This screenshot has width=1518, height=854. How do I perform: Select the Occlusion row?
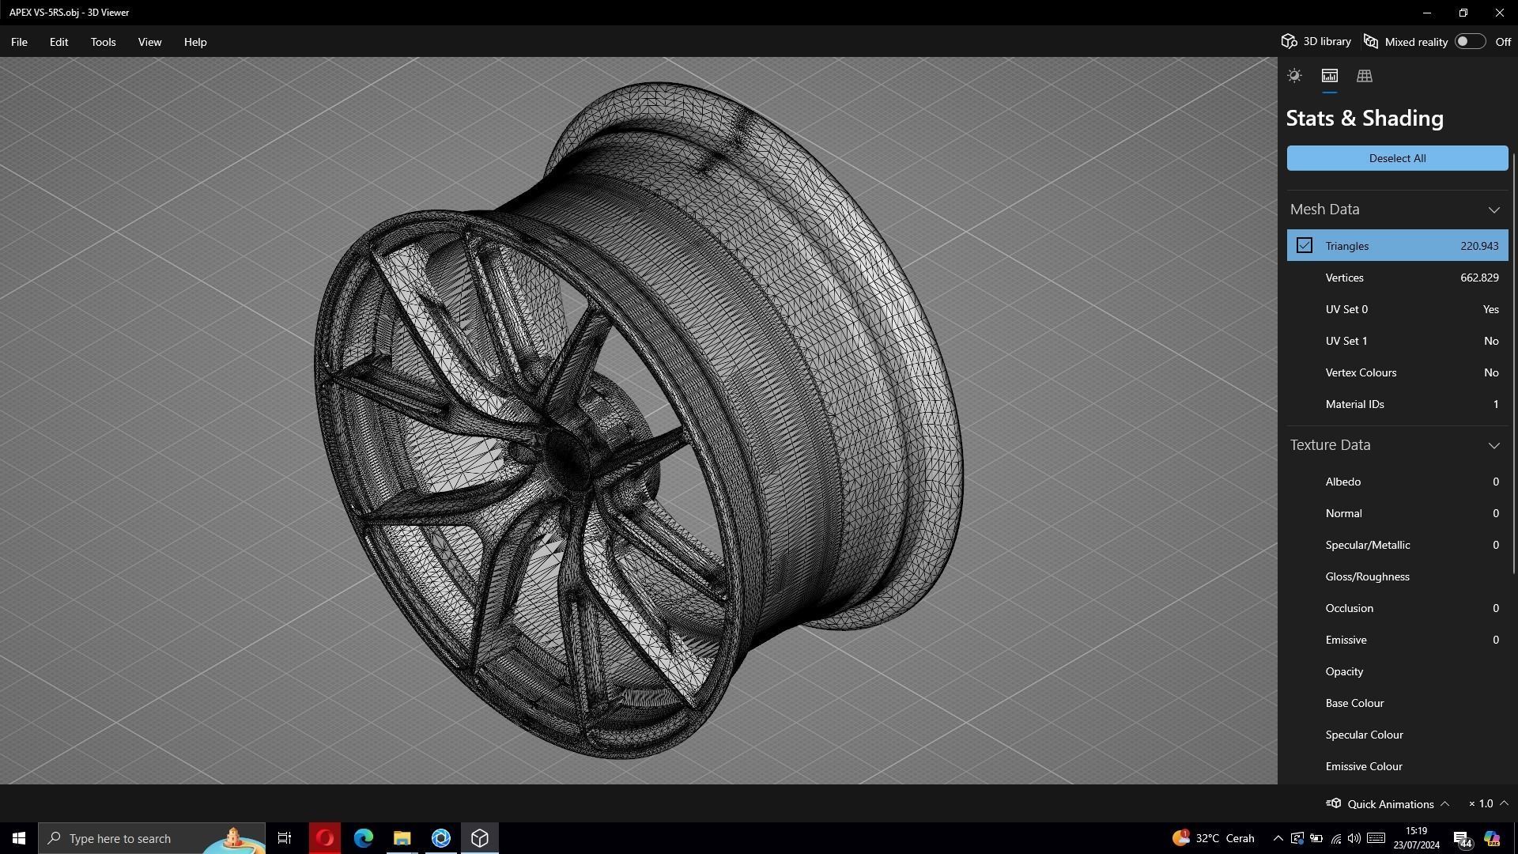coord(1397,608)
